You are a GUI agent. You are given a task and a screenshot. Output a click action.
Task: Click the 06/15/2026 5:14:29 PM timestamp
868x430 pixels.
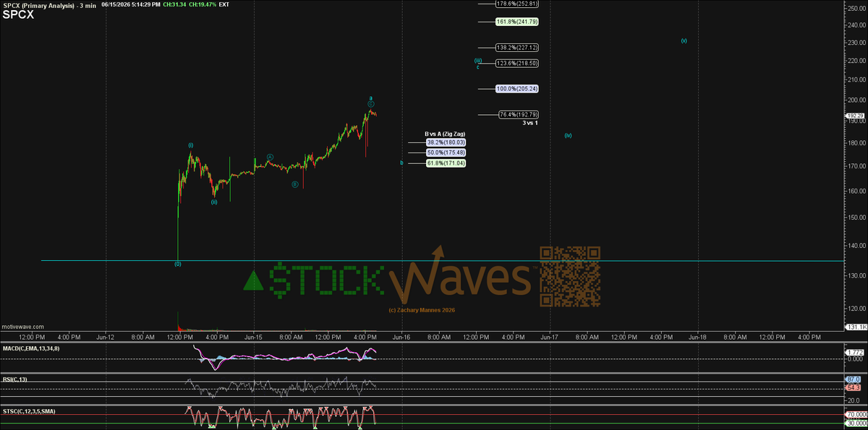click(x=130, y=4)
